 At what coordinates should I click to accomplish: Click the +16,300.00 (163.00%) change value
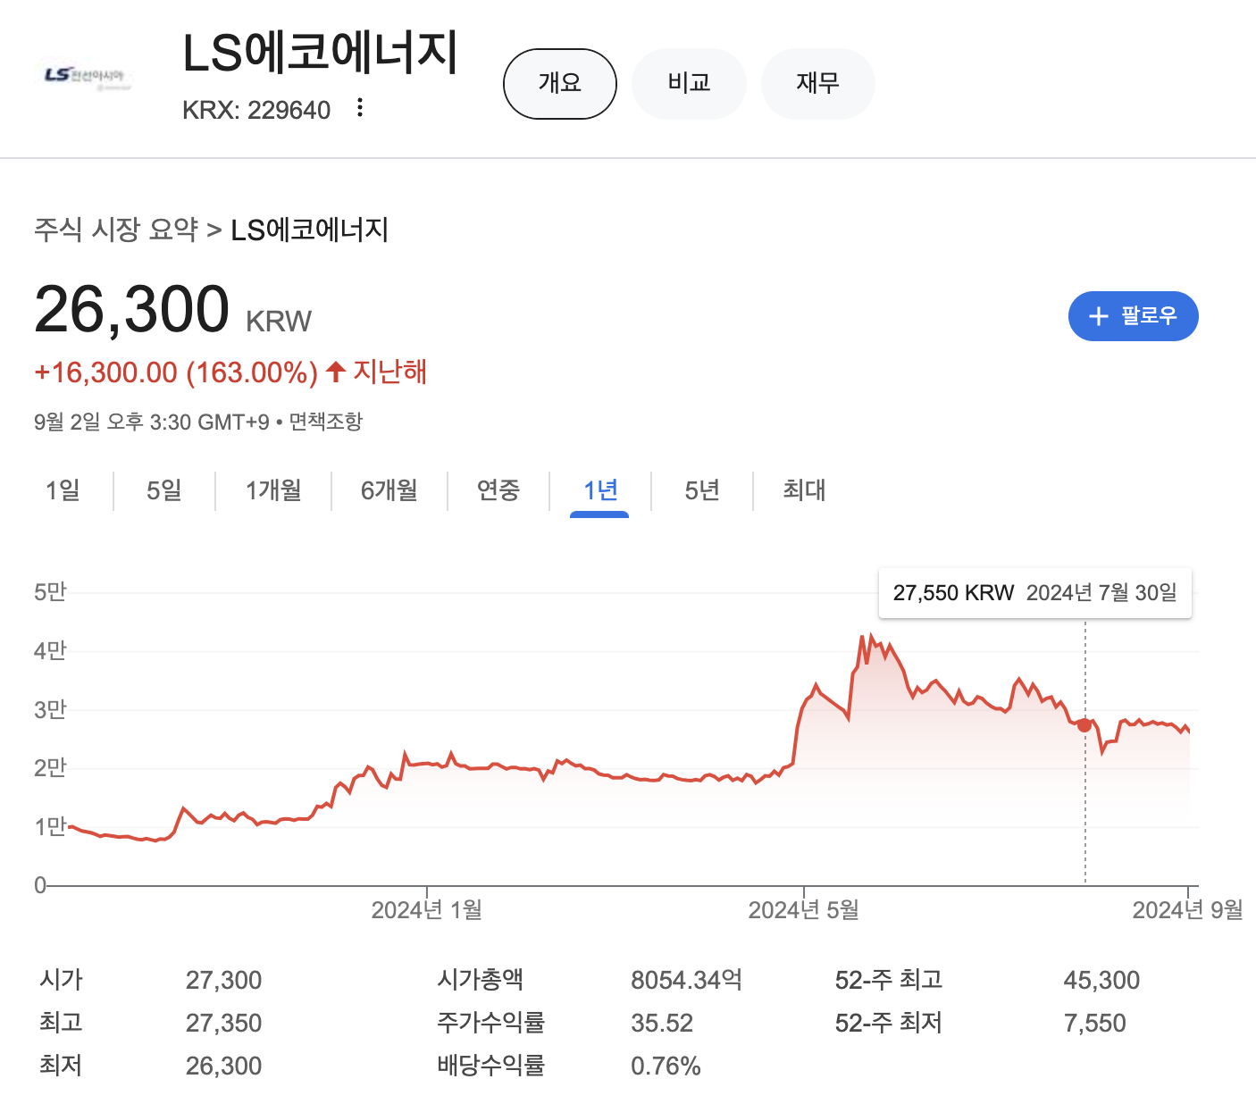(x=176, y=372)
